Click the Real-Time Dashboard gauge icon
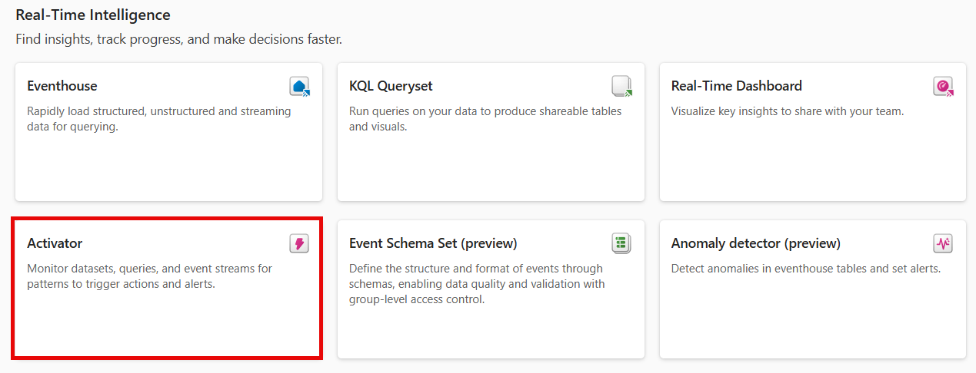 pyautogui.click(x=943, y=87)
